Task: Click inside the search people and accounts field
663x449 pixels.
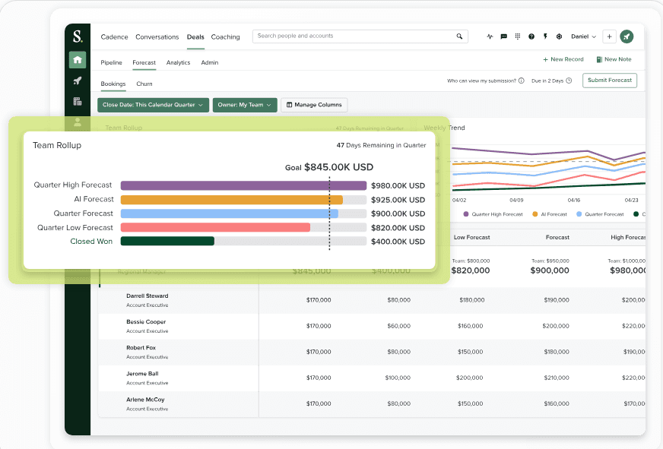Action: point(357,36)
